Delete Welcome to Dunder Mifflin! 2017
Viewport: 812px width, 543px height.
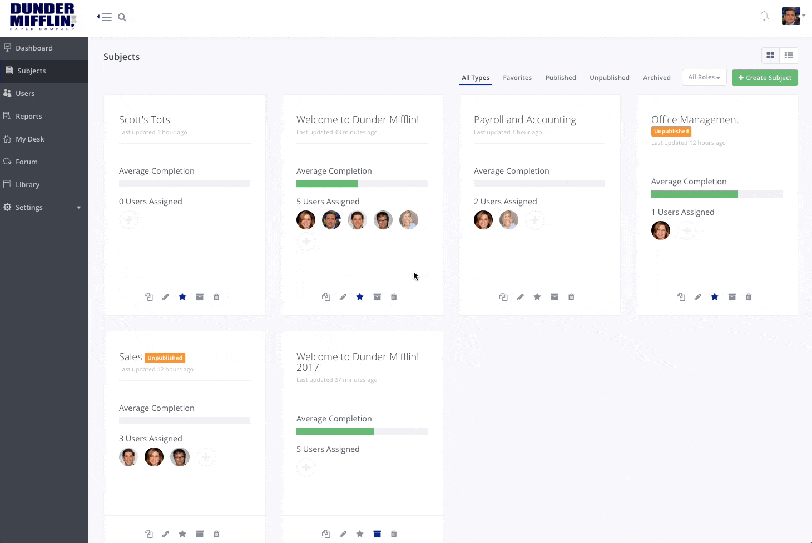pyautogui.click(x=394, y=534)
